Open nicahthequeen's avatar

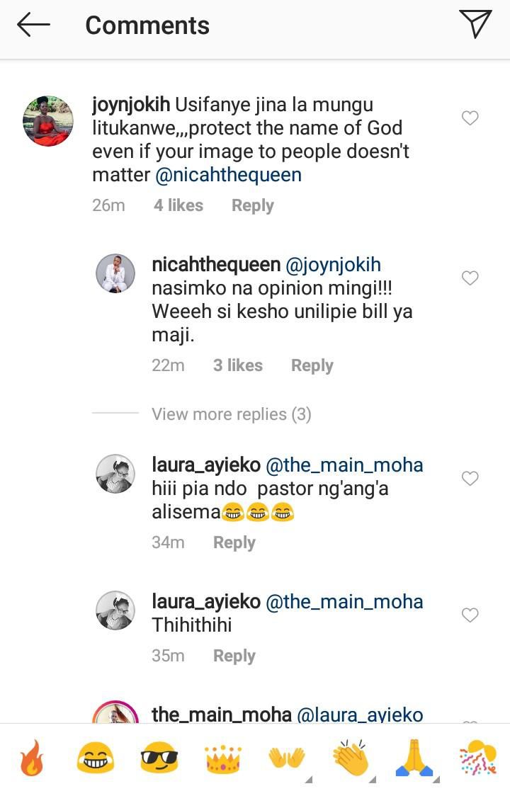[115, 275]
